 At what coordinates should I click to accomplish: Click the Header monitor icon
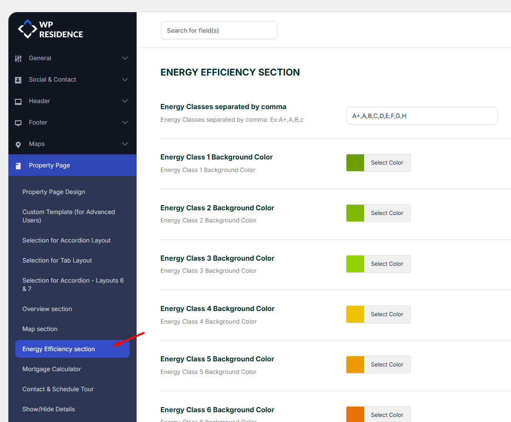click(x=18, y=101)
